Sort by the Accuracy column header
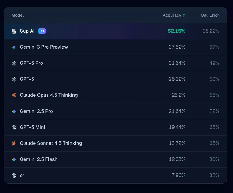Image resolution: width=233 pixels, height=193 pixels. (x=172, y=15)
